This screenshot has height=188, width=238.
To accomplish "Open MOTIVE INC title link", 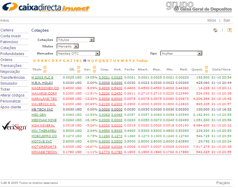I will click(x=41, y=142).
